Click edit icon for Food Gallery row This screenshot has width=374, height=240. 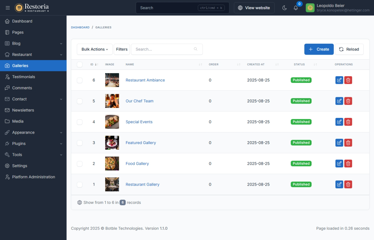point(339,163)
